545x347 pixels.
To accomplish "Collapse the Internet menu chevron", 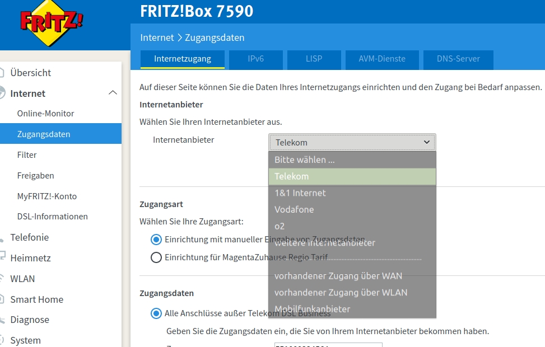I will (x=113, y=93).
